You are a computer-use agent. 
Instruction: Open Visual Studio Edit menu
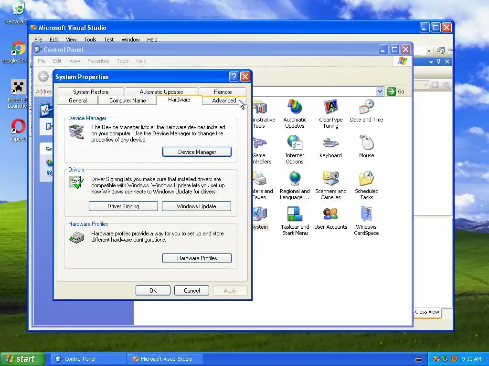[54, 40]
